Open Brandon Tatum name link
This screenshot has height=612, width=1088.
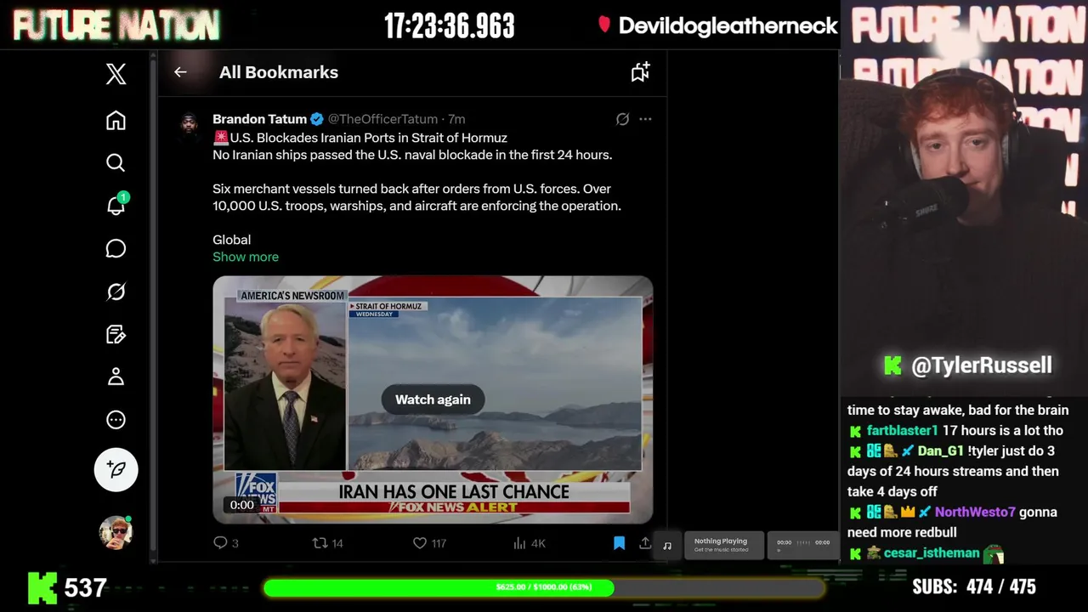tap(259, 119)
